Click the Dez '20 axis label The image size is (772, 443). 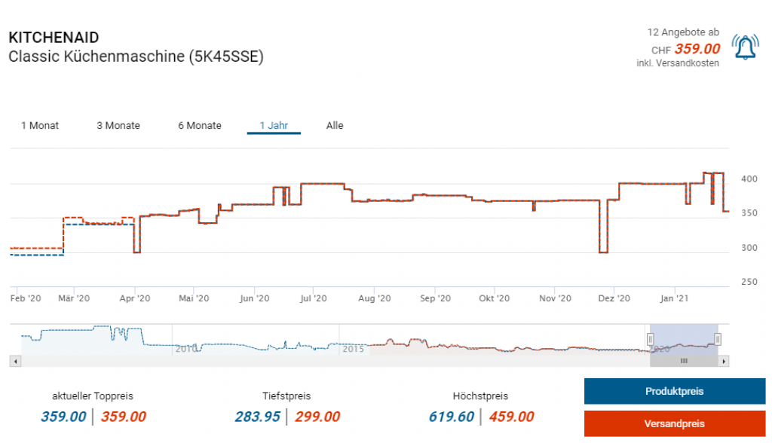(x=614, y=298)
